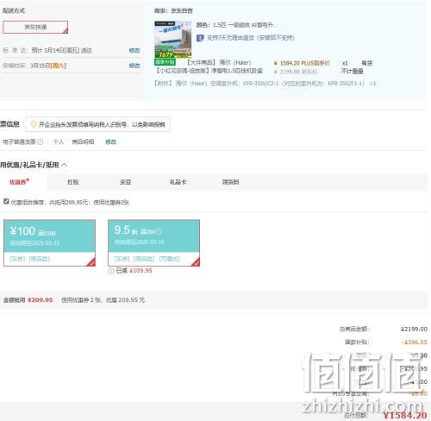Click the 国家补贴 green badge
Screen dimensions: 431x421
click(x=165, y=62)
